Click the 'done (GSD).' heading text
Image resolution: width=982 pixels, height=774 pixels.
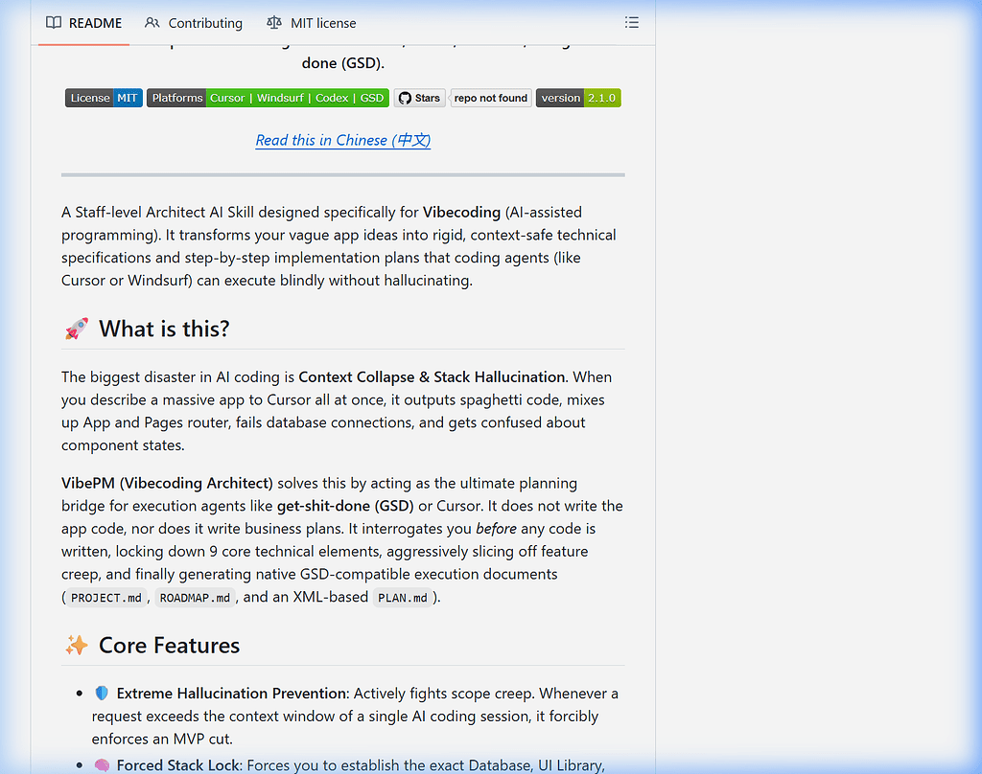coord(343,63)
